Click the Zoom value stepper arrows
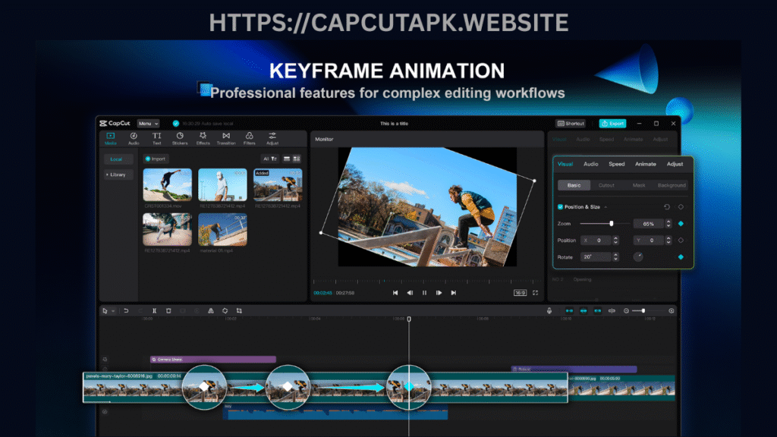The height and width of the screenshot is (437, 777). (x=668, y=224)
